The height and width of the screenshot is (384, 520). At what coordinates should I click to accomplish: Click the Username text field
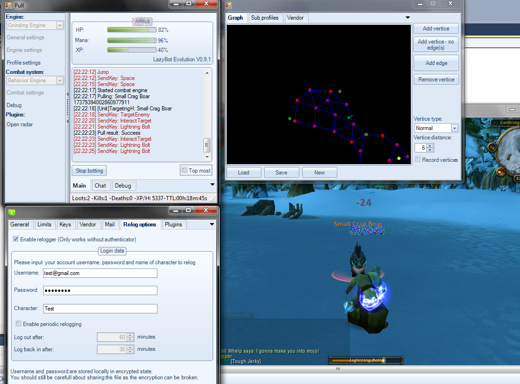(99, 273)
